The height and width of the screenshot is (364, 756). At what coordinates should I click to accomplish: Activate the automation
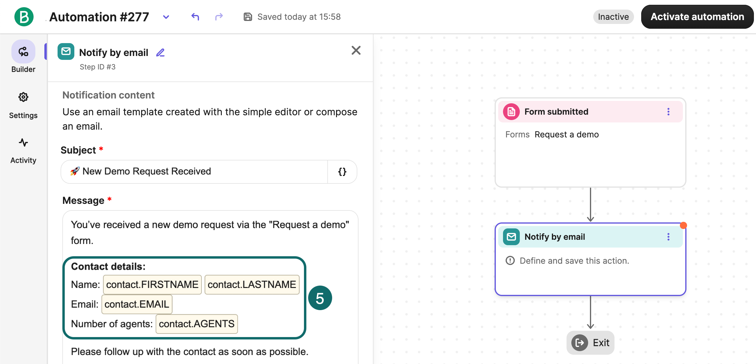pyautogui.click(x=697, y=17)
